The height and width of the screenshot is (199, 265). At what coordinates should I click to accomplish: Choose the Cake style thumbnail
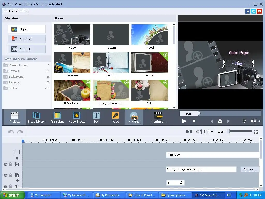150,90
